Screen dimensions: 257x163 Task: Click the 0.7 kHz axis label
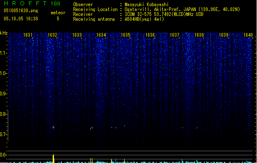(x=4, y=134)
